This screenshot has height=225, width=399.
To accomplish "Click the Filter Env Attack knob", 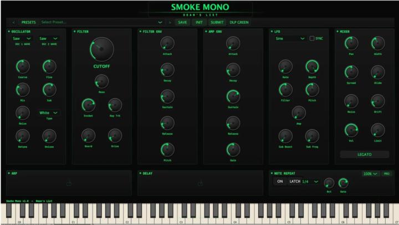I will [167, 43].
